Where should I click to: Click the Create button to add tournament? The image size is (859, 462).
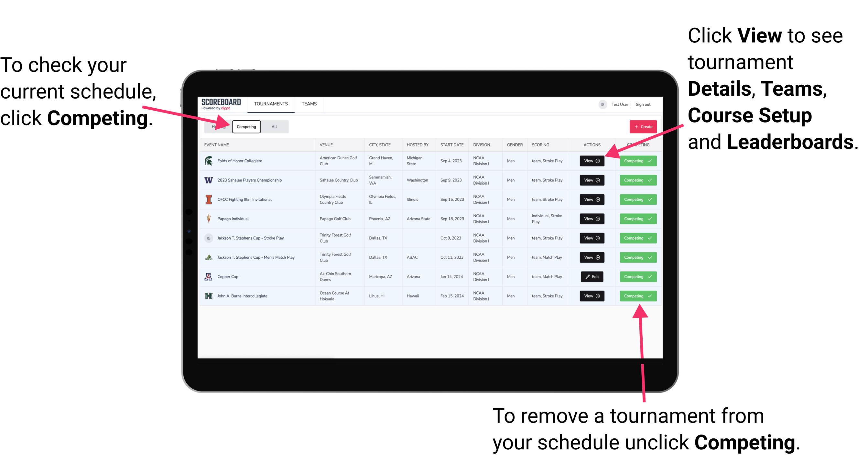tap(642, 126)
